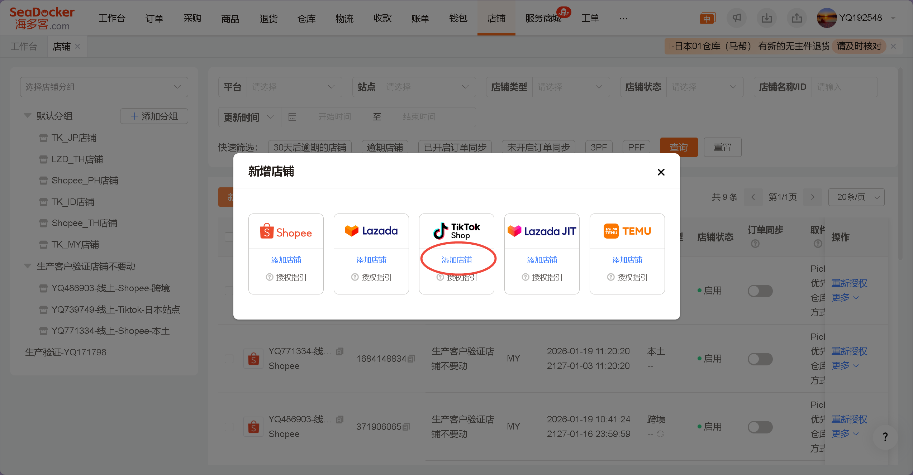
Task: Click the 重置 reset button
Action: 722,147
